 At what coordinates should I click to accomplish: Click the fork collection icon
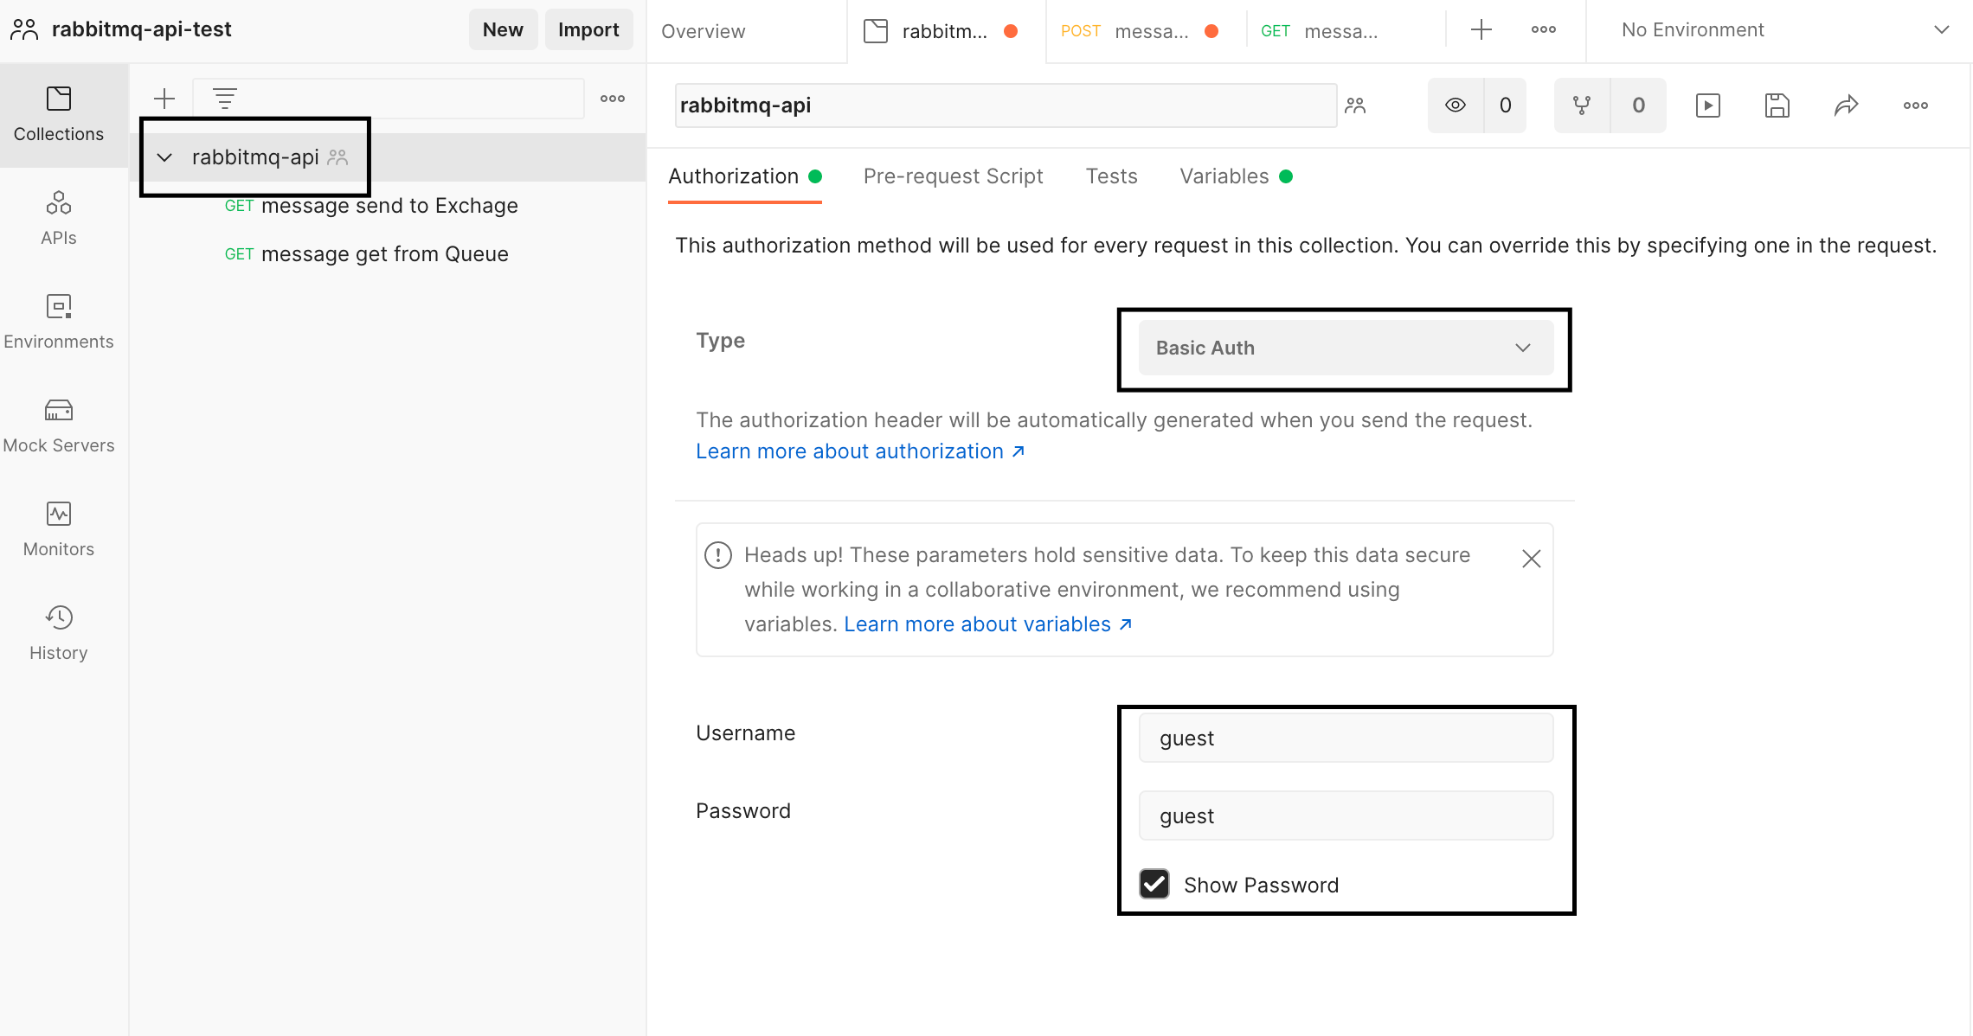point(1582,106)
